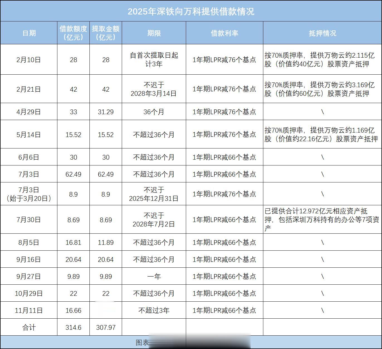Click the term cell in the 9月16日 row
382x349 pixels.
pos(154,259)
